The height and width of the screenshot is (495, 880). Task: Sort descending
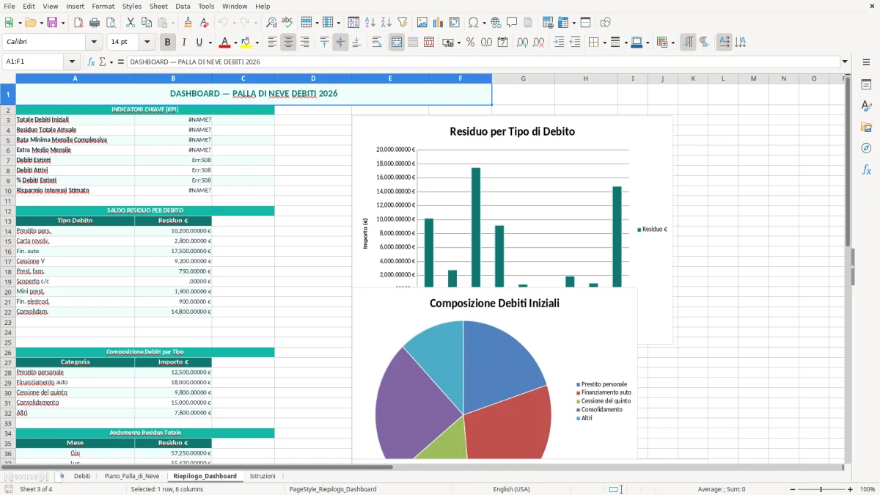386,23
